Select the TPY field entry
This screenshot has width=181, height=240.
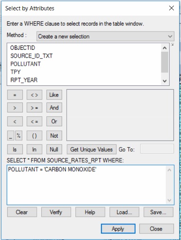(x=16, y=72)
